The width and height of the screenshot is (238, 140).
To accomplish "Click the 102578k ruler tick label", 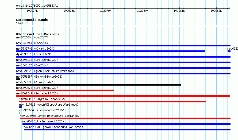I will point(69,11).
